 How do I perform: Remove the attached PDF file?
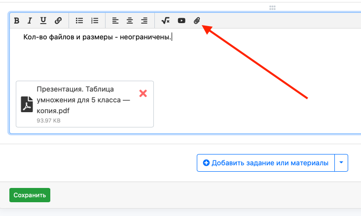(143, 93)
